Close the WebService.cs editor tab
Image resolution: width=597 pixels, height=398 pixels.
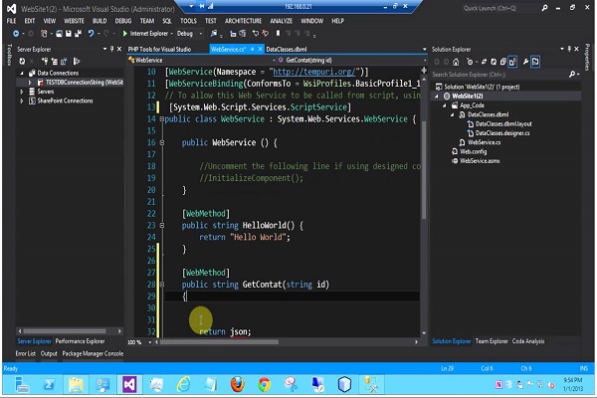[x=260, y=49]
